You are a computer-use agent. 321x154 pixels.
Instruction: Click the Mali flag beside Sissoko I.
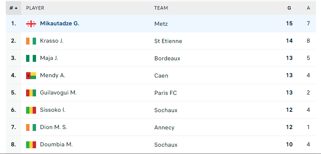tap(31, 110)
